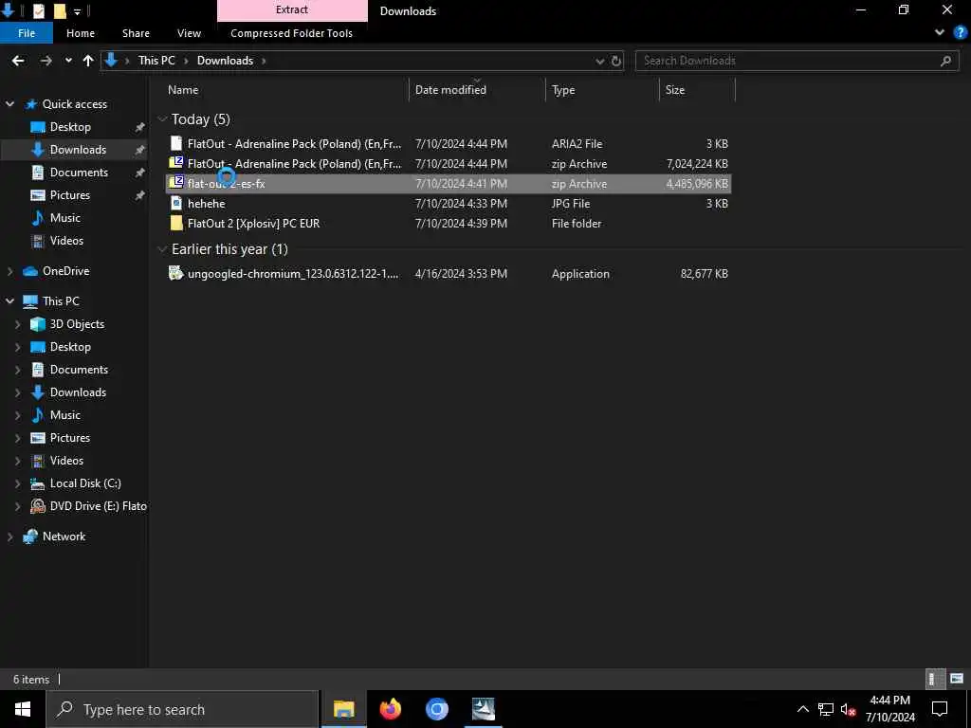Expand Local Disk (C:) node
This screenshot has width=971, height=728.
17,483
